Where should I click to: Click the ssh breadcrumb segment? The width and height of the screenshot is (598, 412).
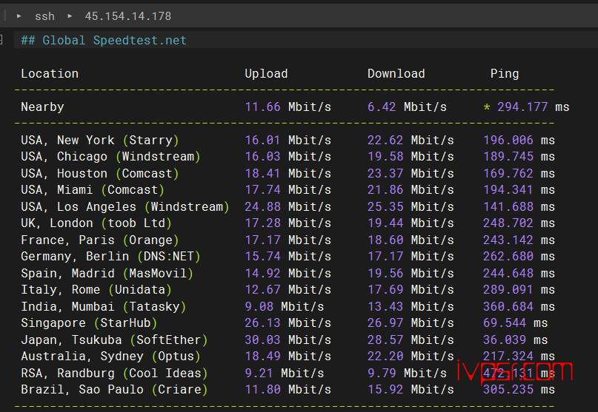point(44,16)
